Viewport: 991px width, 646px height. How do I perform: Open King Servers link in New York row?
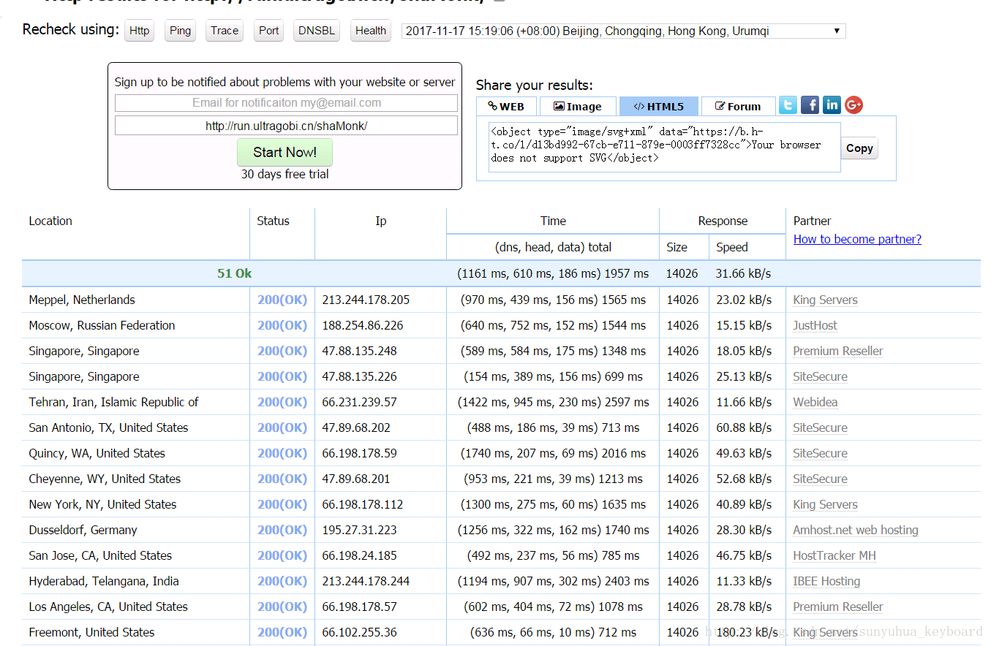point(825,504)
